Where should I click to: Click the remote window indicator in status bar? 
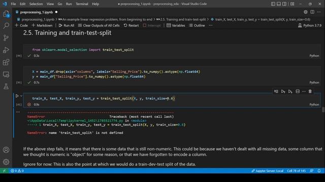pos(4,171)
